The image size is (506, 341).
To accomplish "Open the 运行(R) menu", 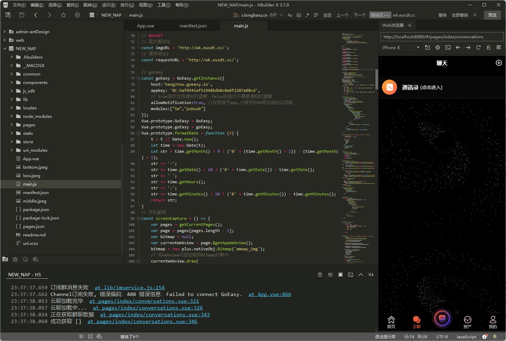I will pyautogui.click(x=109, y=5).
